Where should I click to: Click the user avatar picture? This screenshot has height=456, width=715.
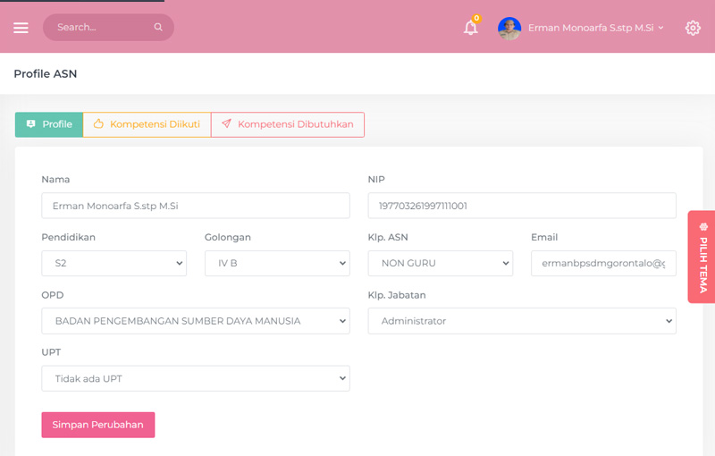click(x=509, y=28)
